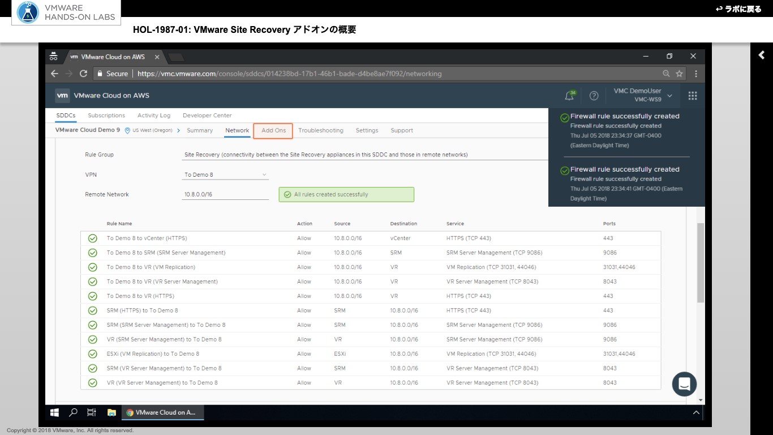
Task: Open the Summary tab
Action: [x=200, y=130]
